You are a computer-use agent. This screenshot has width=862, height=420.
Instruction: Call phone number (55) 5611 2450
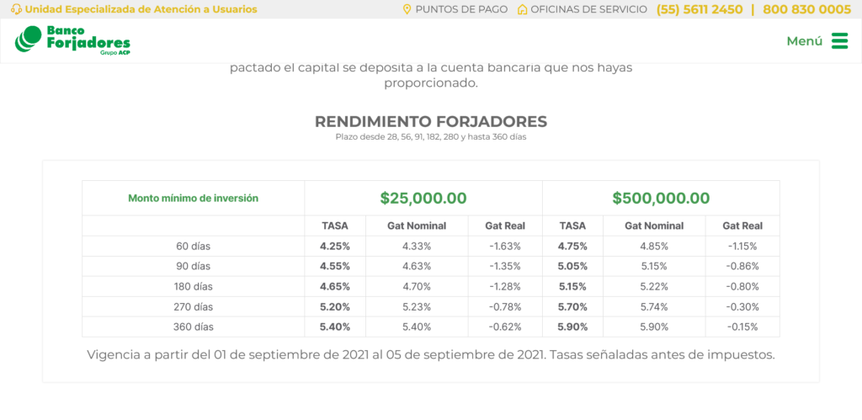(x=700, y=9)
